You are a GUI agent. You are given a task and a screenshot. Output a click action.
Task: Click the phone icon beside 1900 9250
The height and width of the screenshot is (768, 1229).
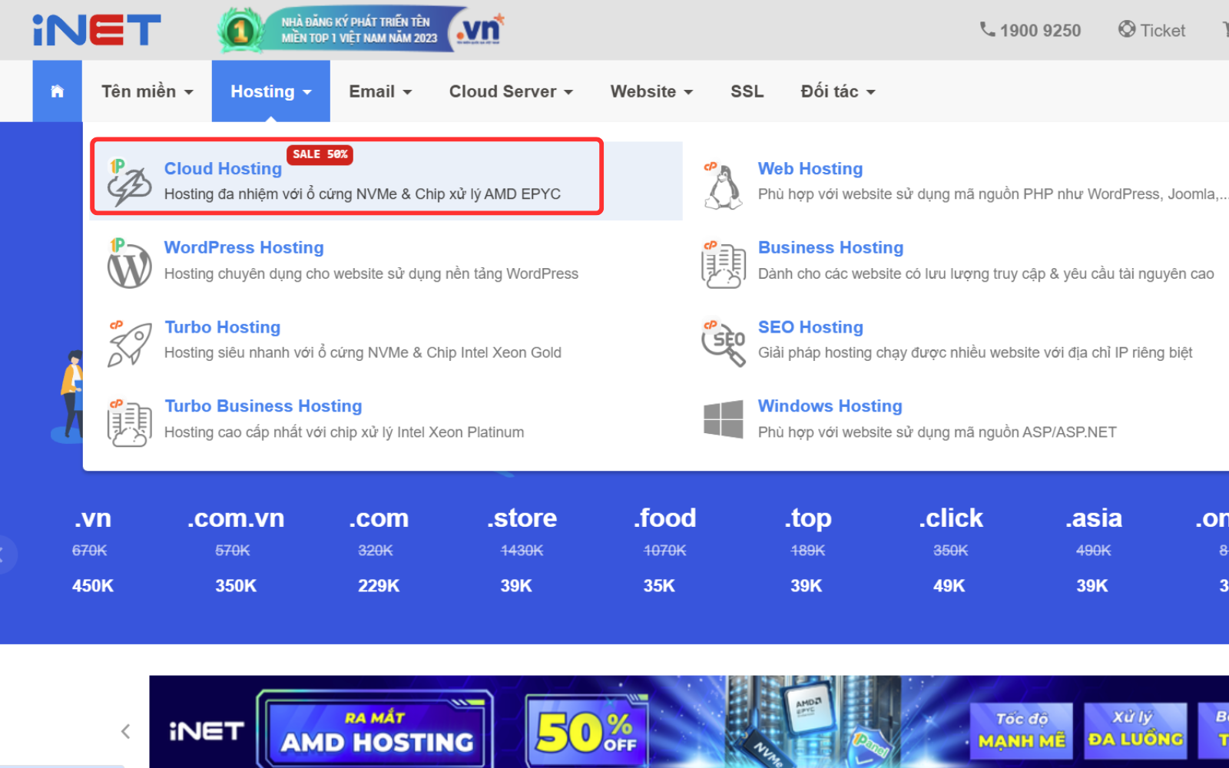point(987,30)
